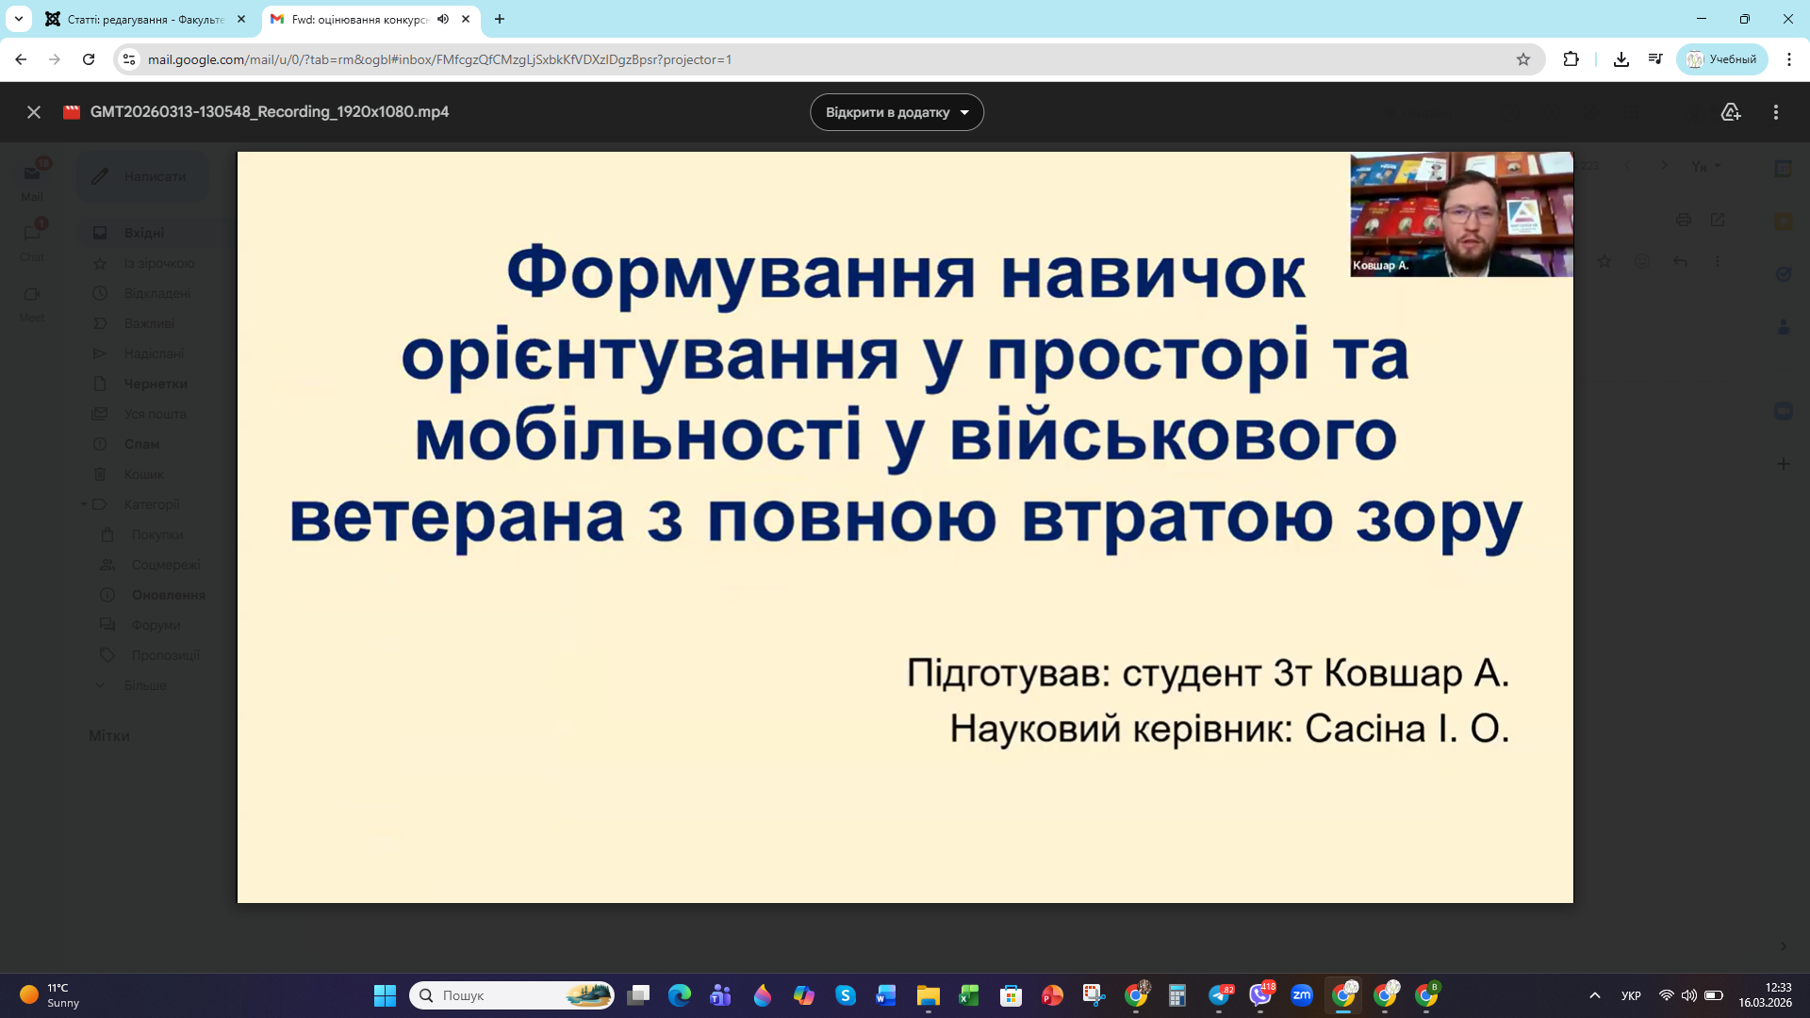
Task: Collapse the "Категорії" label group
Action: click(x=83, y=504)
